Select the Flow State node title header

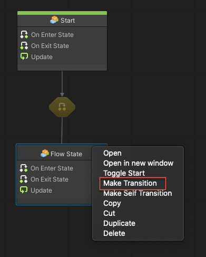pos(54,154)
